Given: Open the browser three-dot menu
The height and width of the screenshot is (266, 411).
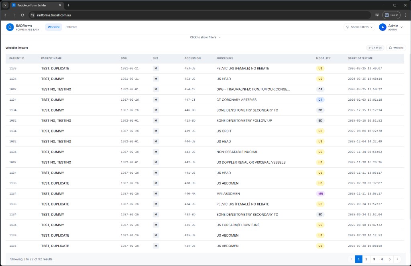Looking at the screenshot, I should click(405, 15).
